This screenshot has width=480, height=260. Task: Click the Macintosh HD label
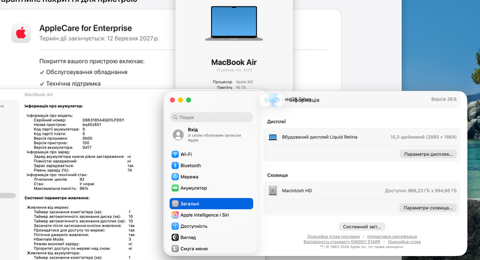click(296, 191)
